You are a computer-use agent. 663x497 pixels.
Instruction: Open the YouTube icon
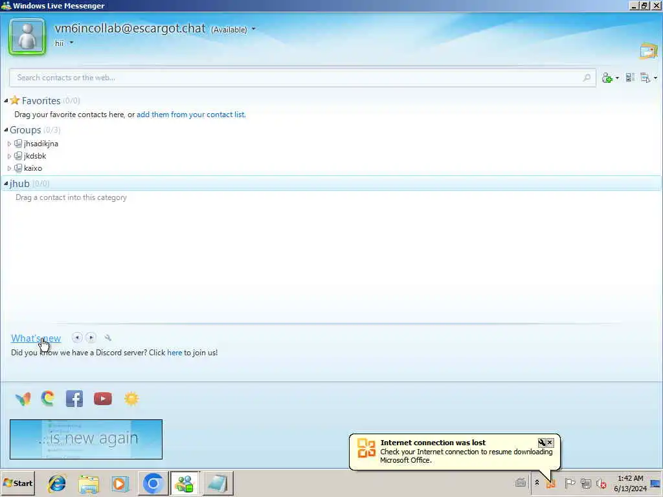103,399
